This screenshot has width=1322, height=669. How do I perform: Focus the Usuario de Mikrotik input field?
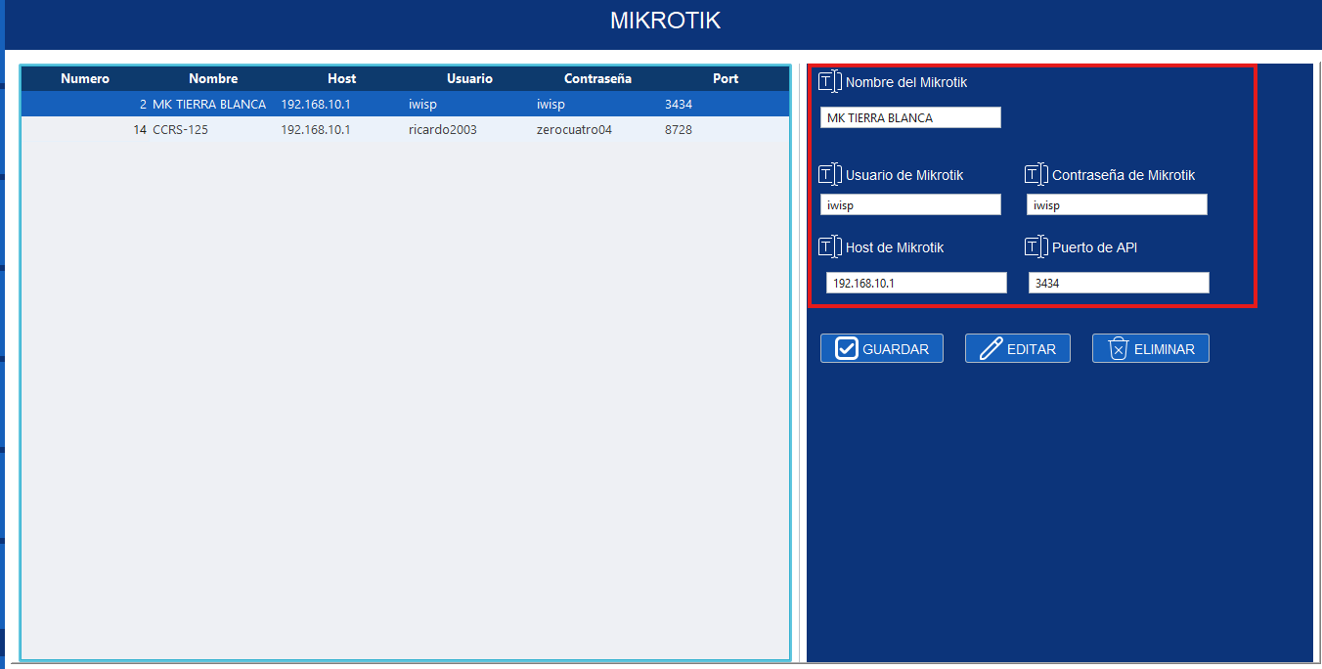tap(911, 204)
